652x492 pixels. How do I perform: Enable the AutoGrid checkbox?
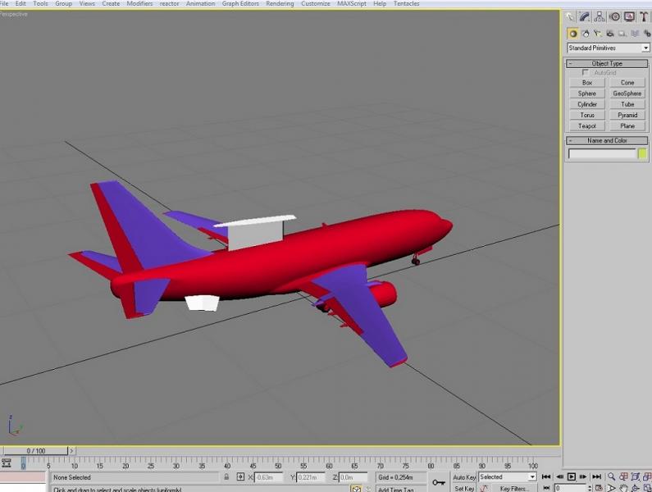point(586,72)
